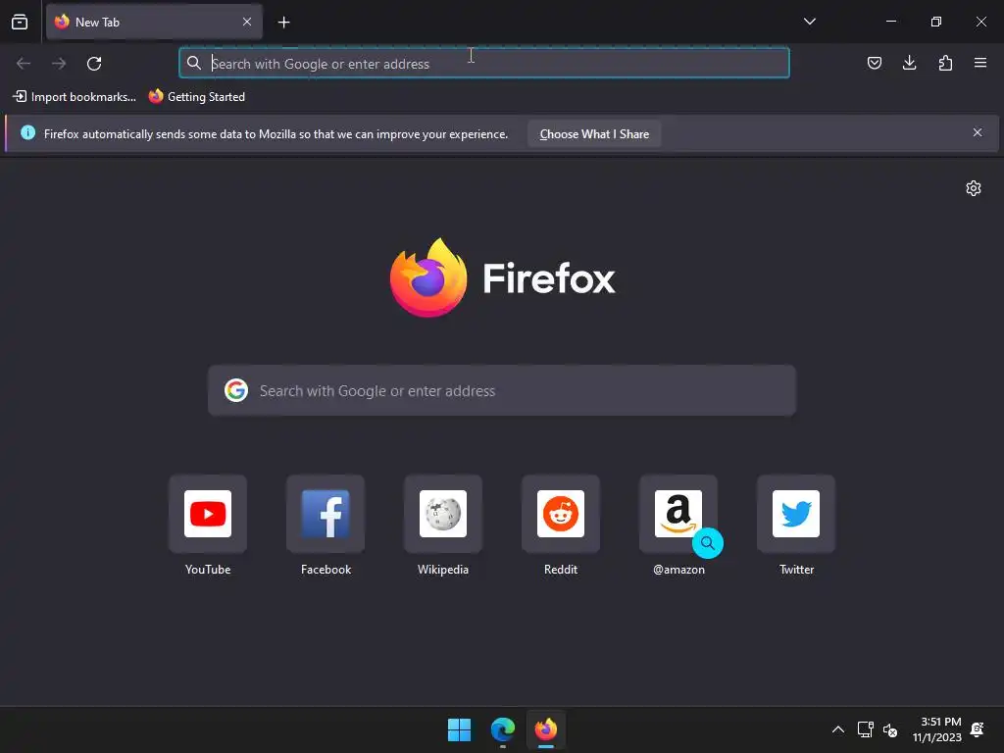Restore down the Firefox window

pyautogui.click(x=936, y=22)
